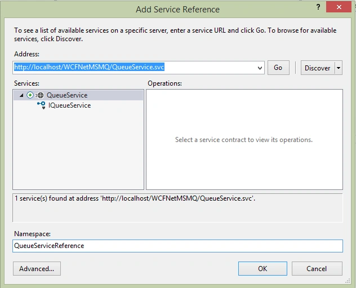Click the Namespace field QueueServiceReference

pos(178,246)
